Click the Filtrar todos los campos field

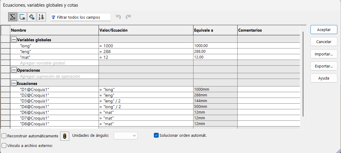point(80,17)
